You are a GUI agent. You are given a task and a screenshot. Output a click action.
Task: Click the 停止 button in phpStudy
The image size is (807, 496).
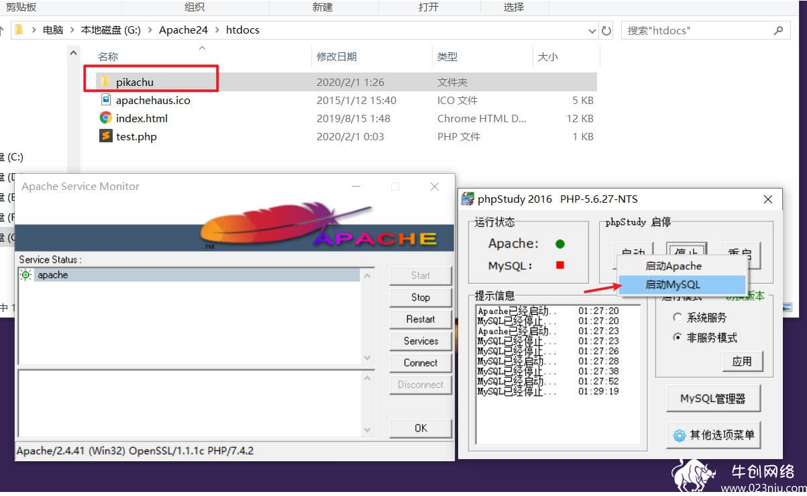[686, 253]
